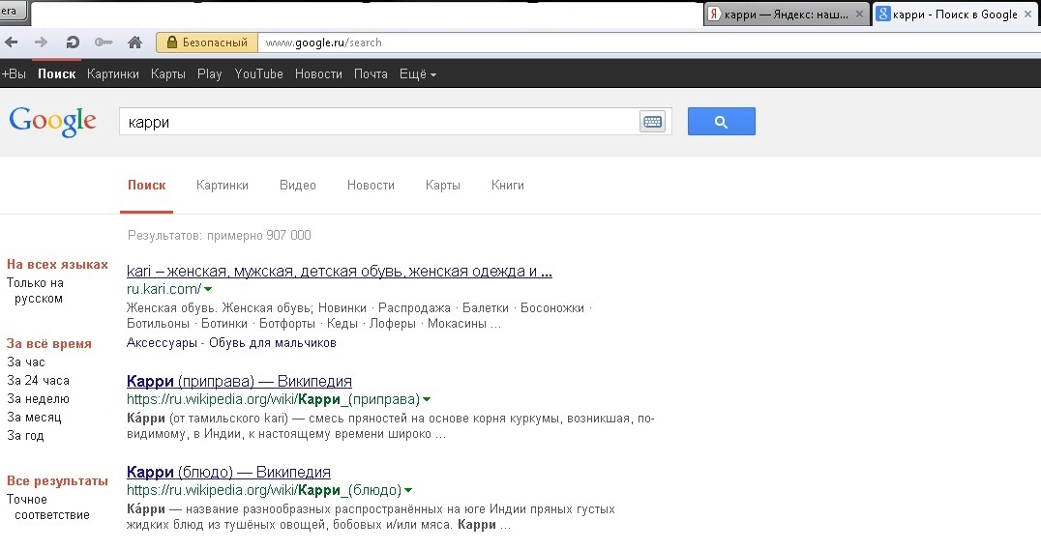Filter results За неделю

[38, 399]
